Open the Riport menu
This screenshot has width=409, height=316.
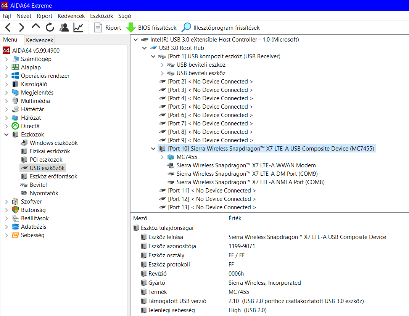coord(44,16)
